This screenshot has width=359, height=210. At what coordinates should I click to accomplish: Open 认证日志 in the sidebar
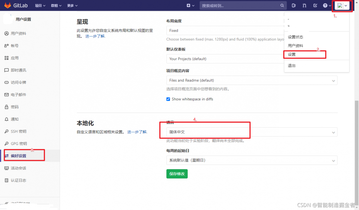[30, 180]
